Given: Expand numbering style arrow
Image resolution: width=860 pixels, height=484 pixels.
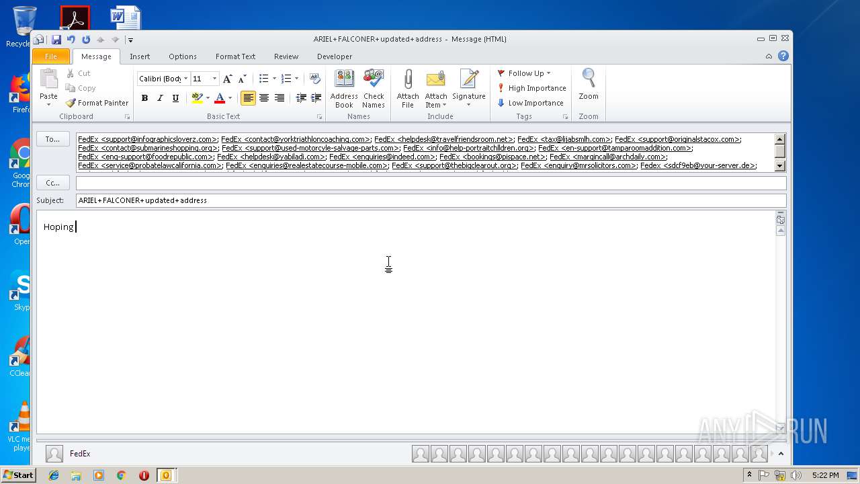Looking at the screenshot, I should [x=296, y=79].
